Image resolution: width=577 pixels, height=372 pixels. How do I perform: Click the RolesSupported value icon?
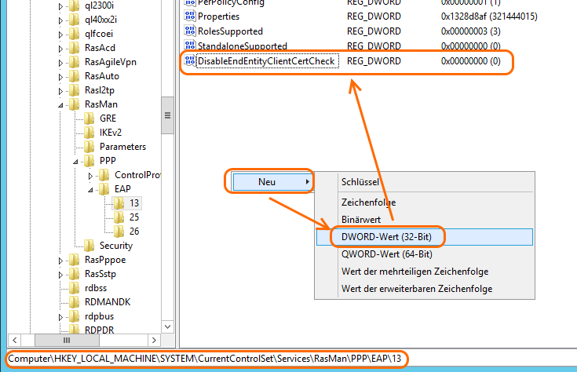coord(189,31)
